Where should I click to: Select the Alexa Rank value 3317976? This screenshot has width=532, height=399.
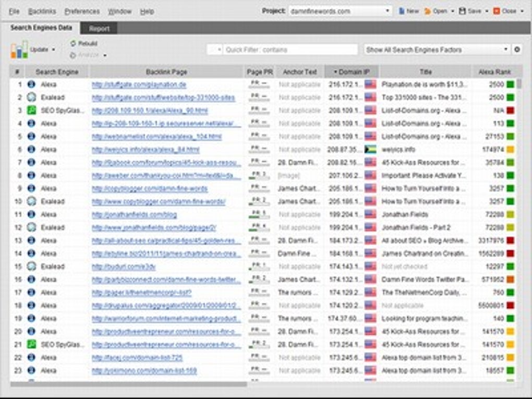tap(491, 240)
